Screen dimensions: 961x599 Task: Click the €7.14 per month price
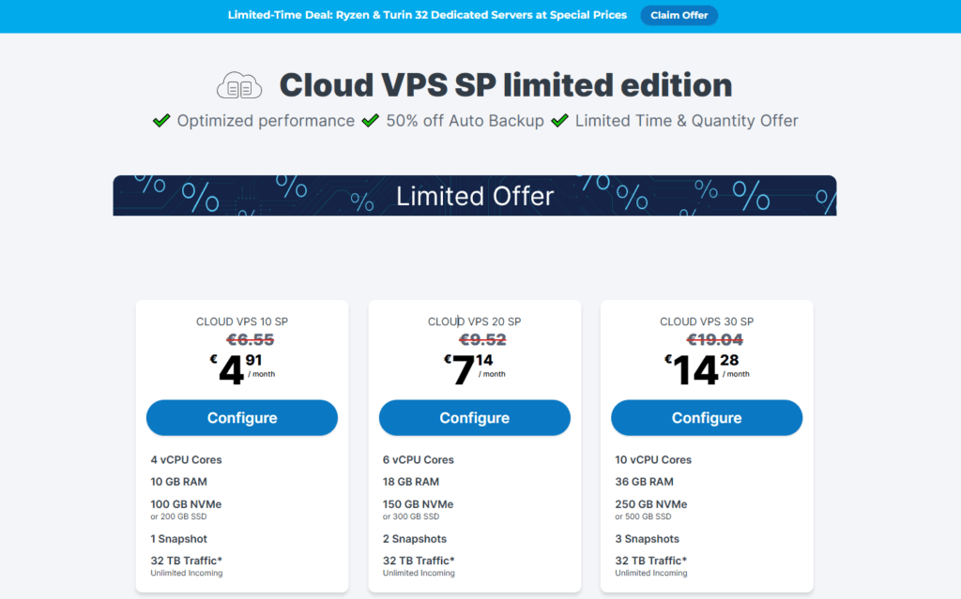[474, 368]
